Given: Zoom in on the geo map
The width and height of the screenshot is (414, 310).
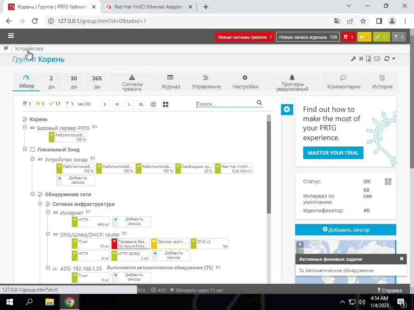Looking at the screenshot, I should coord(300,244).
